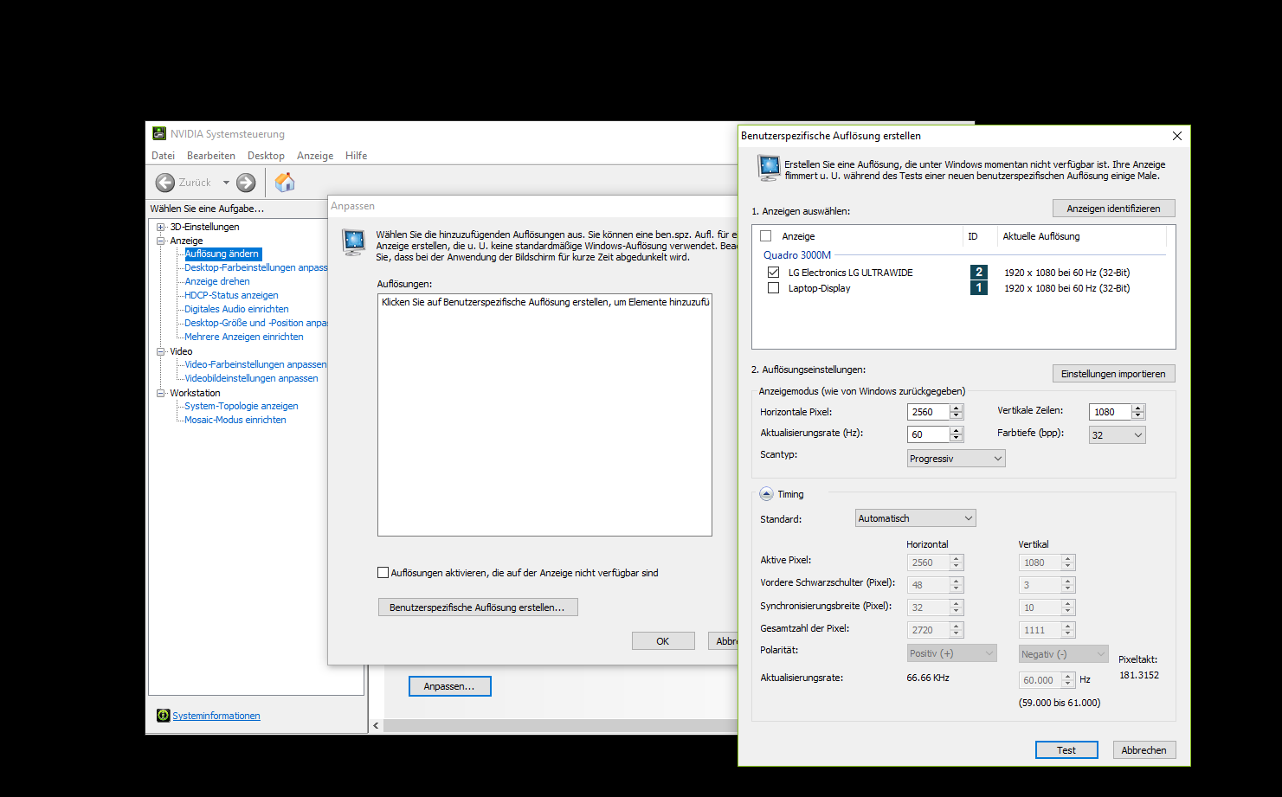Open the Scantyp Progressiv dropdown

956,459
